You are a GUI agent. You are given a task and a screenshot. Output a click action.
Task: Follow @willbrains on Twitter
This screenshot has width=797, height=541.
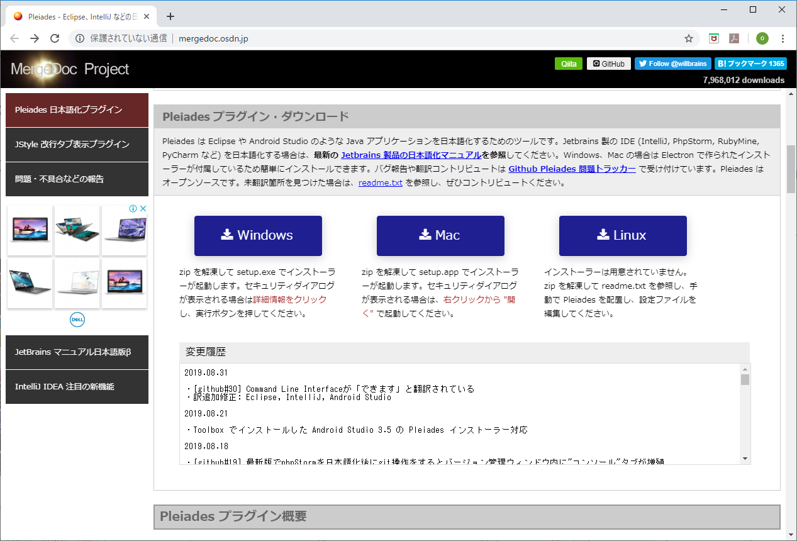coord(673,64)
